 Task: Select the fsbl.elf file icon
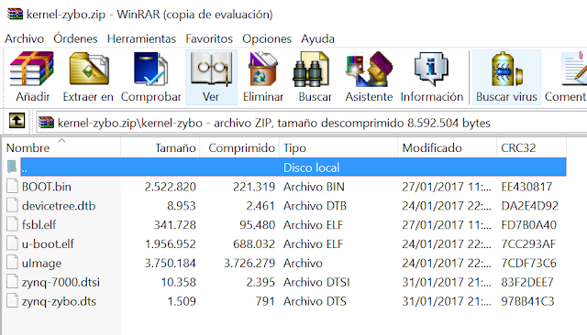pos(12,224)
